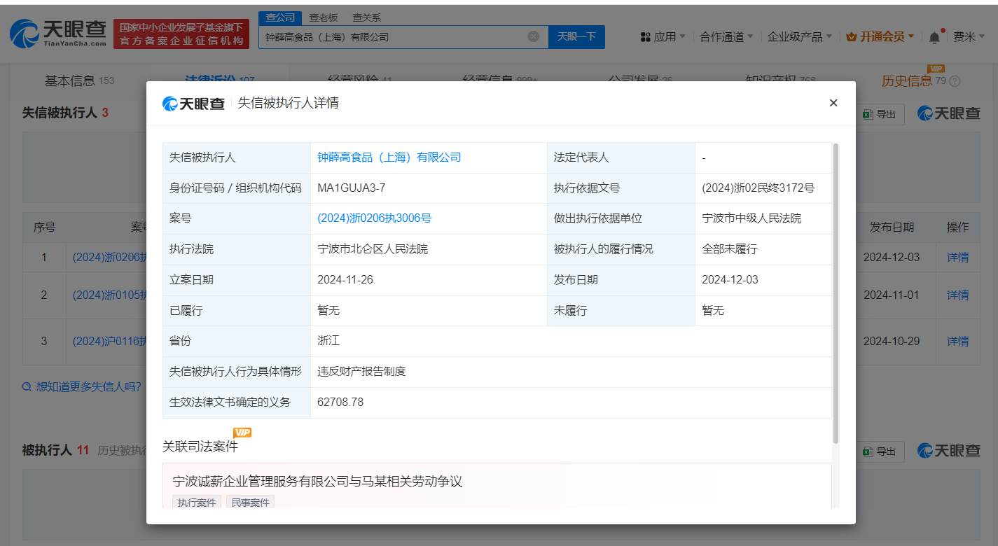Click the crown icon for 开通会员
The image size is (998, 546).
click(x=852, y=37)
